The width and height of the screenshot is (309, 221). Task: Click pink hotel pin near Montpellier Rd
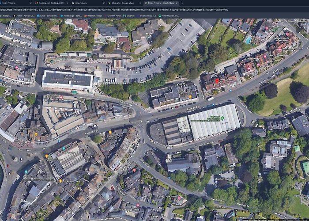[17, 68]
